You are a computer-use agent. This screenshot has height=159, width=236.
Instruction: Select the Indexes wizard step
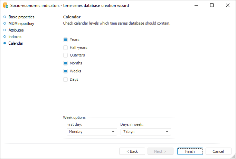[x=15, y=37]
